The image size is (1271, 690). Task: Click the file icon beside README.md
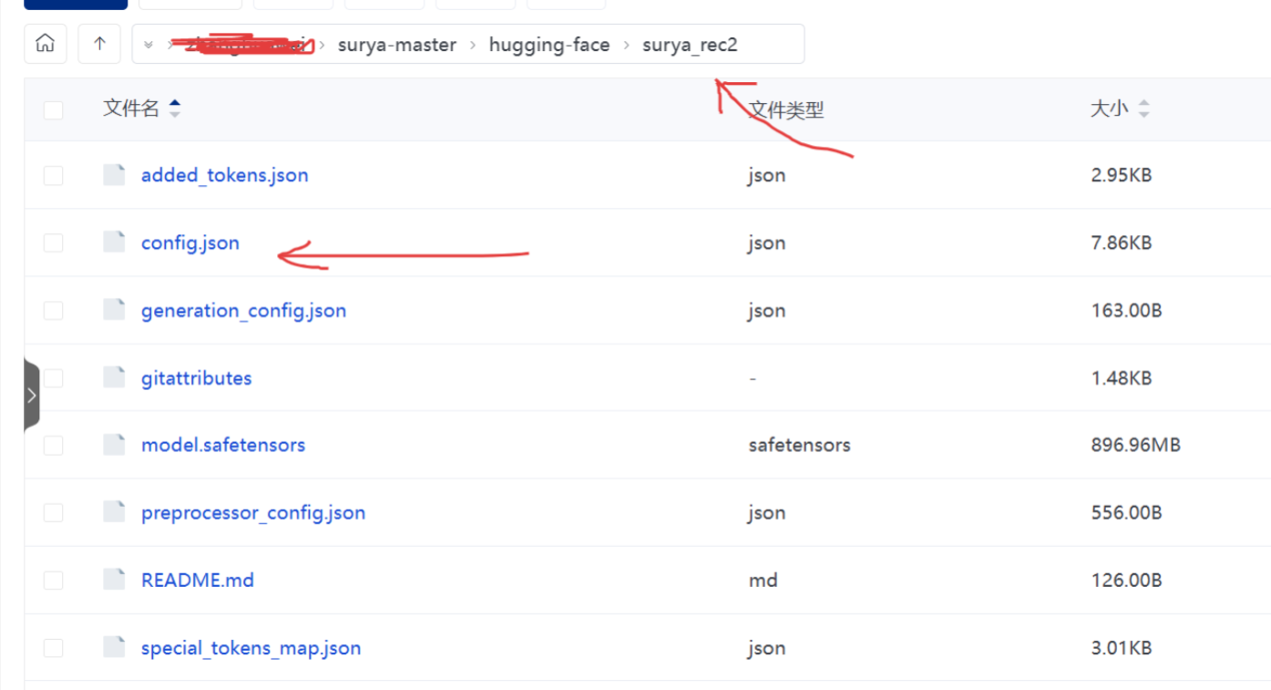click(x=113, y=580)
